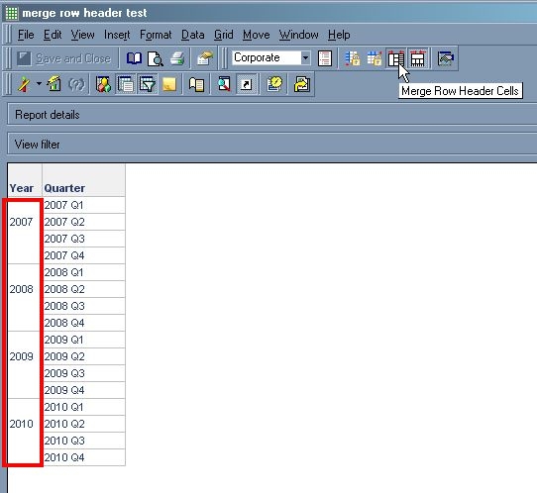Select the Year column header
Image resolution: width=537 pixels, height=493 pixels.
tap(22, 188)
